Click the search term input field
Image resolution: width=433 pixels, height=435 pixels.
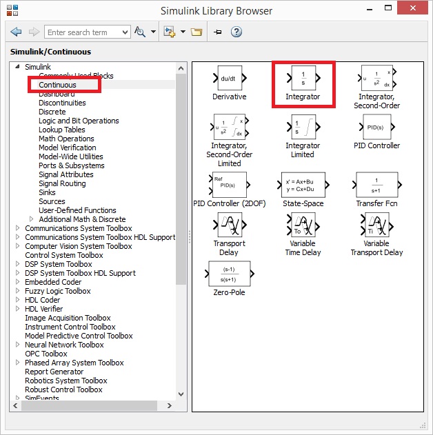pyautogui.click(x=83, y=32)
